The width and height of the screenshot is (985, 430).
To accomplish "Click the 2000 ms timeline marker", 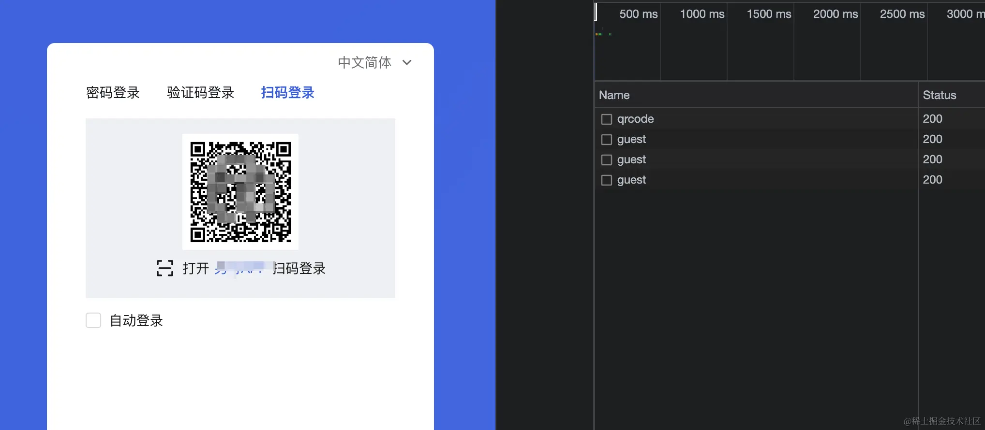I will [x=836, y=14].
